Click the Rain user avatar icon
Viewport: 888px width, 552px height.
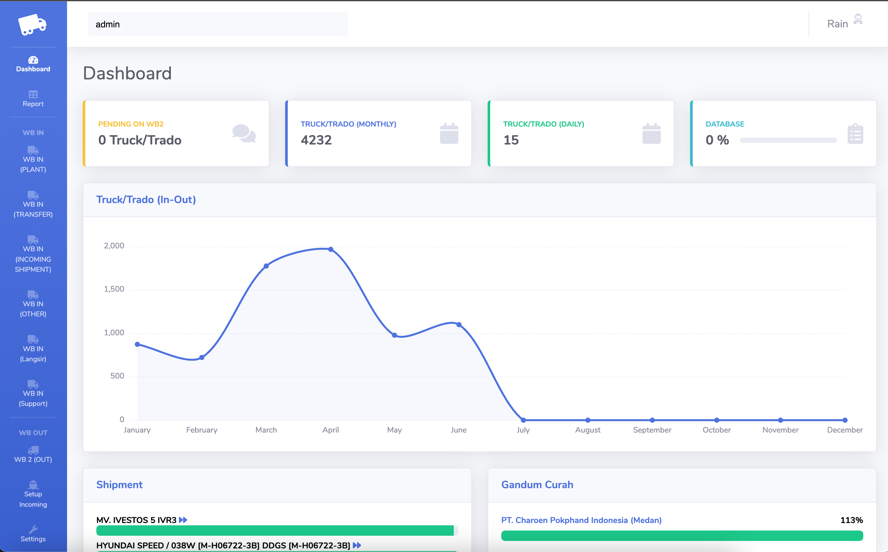[858, 19]
